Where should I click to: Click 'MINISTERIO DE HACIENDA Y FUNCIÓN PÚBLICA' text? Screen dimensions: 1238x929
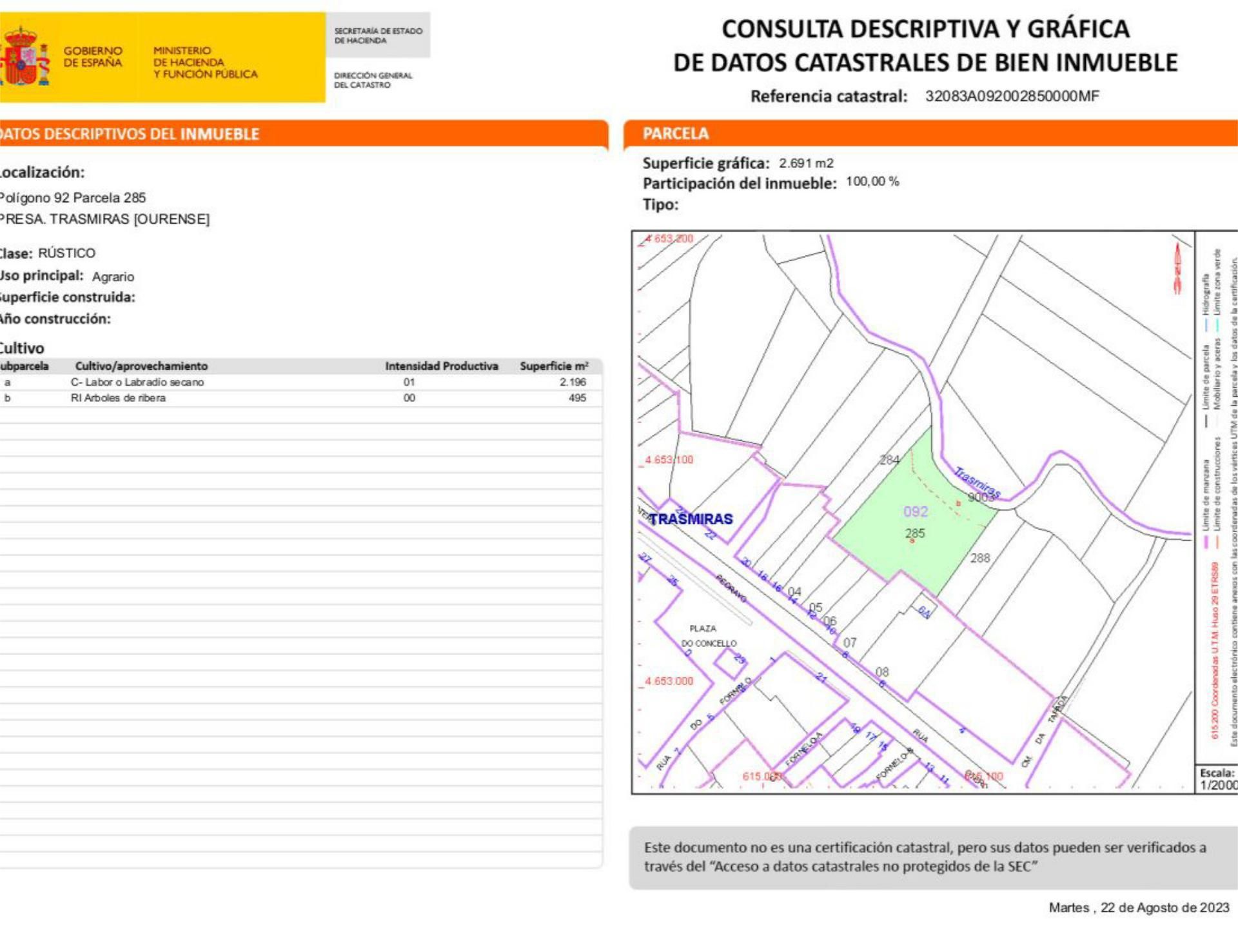pos(205,63)
